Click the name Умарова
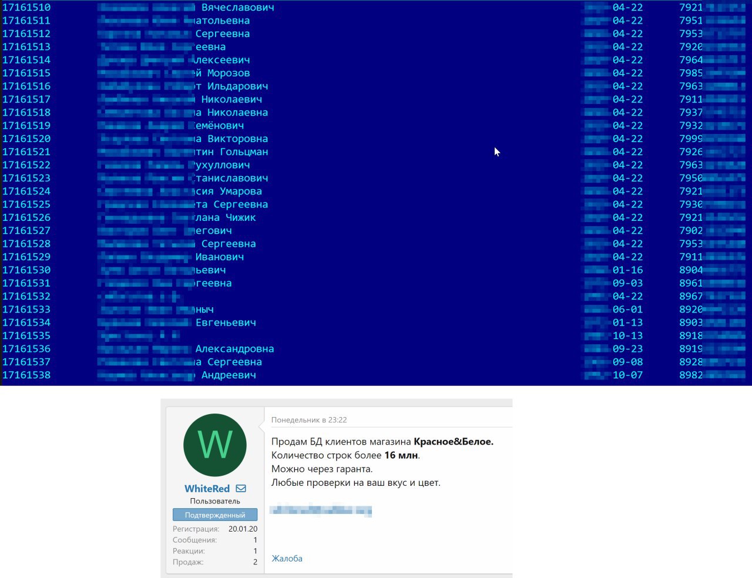Screen dimensions: 752x578 pyautogui.click(x=241, y=191)
